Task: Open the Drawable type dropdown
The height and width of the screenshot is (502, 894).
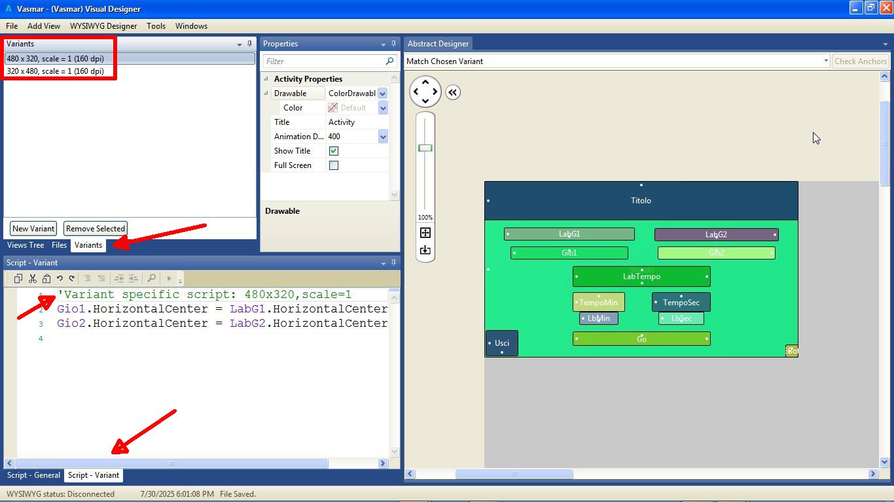Action: 383,93
